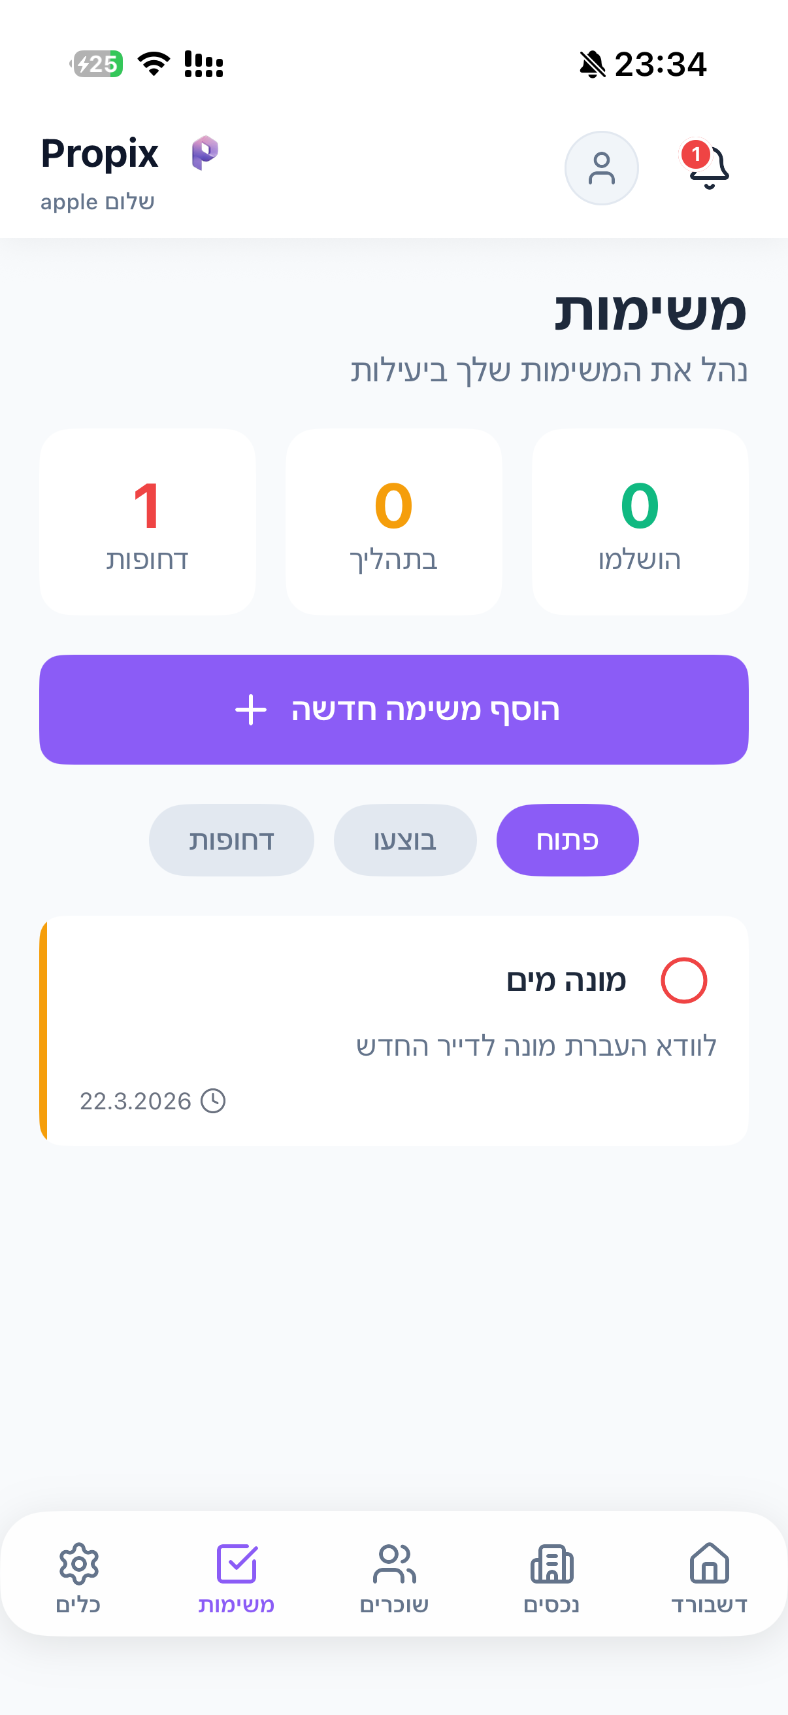Select the פתוח filter chip
Screen dimensions: 788x1715
pos(567,840)
